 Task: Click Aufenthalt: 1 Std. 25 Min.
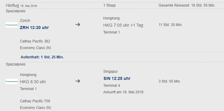42,57
